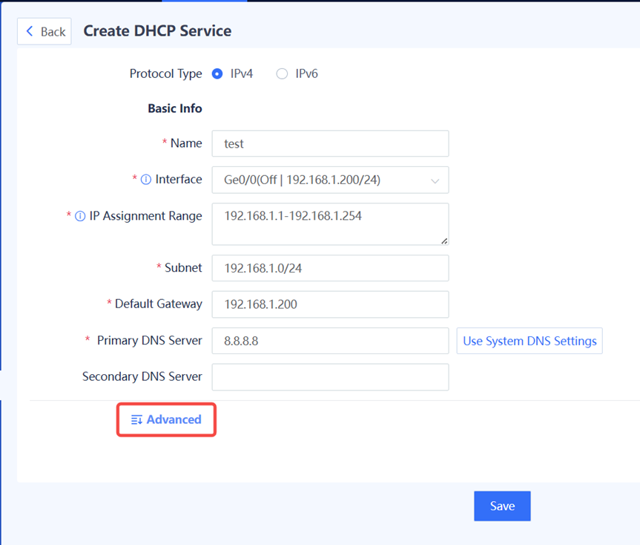Image resolution: width=640 pixels, height=545 pixels.
Task: Click the Advanced list-sort icon
Action: 136,420
